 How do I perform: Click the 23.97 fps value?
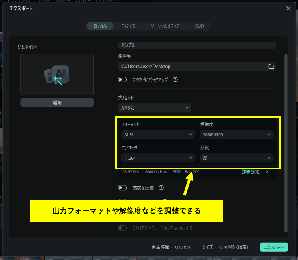(x=131, y=172)
